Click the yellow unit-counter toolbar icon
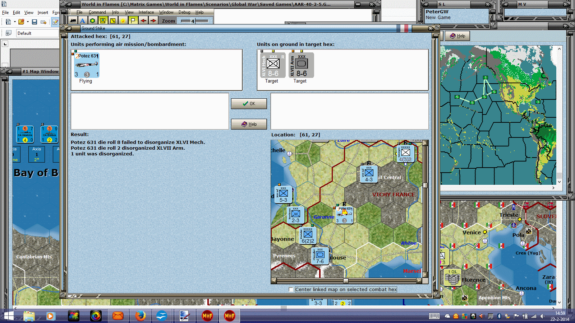Screen dimensions: 575x323 coord(103,21)
